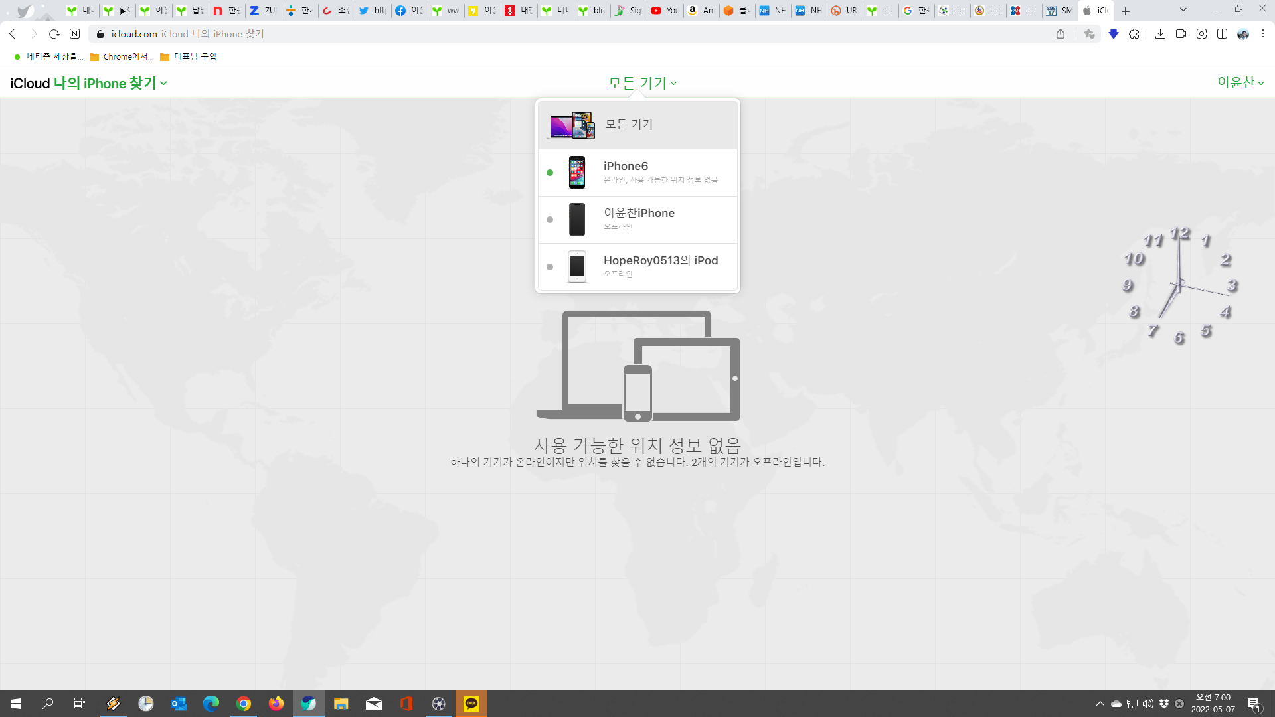Reload the iCloud page

point(54,34)
